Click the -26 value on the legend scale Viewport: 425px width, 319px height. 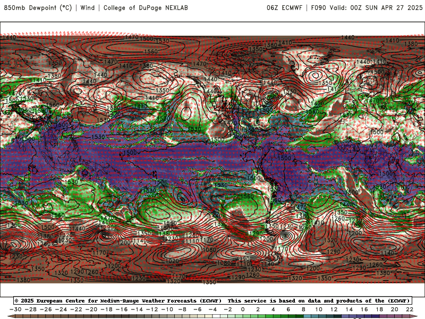[46, 309]
